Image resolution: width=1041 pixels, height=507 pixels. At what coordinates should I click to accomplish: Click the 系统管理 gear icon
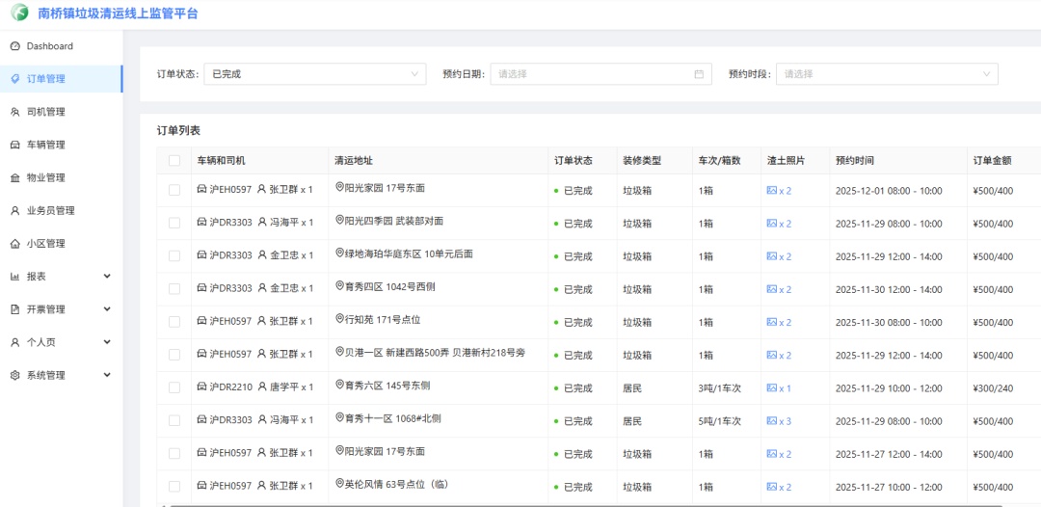(14, 376)
